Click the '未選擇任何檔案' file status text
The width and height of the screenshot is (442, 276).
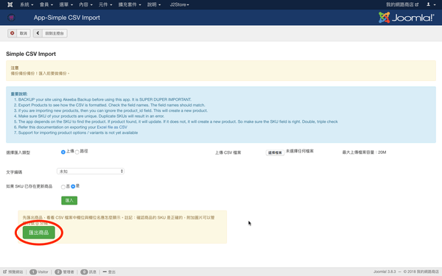pyautogui.click(x=300, y=151)
